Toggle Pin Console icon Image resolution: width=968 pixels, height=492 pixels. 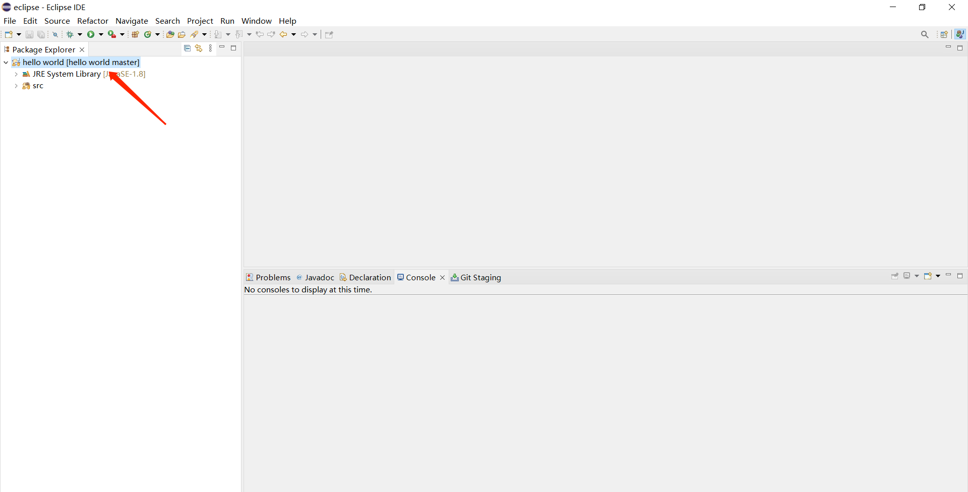(895, 276)
